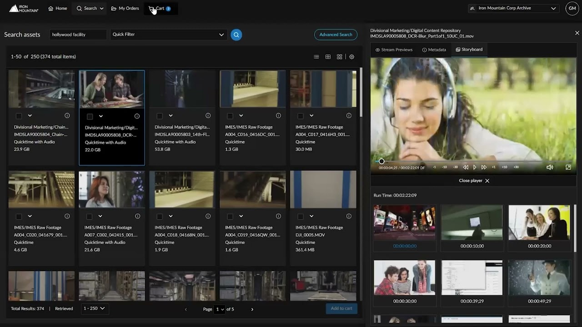Go to Home in top navigation
The height and width of the screenshot is (327, 582).
(x=58, y=8)
